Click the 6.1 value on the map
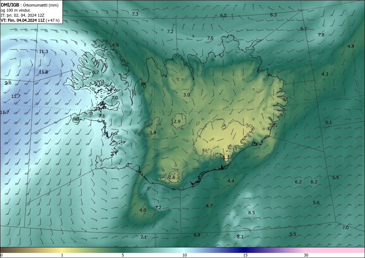The height and width of the screenshot is (258, 365). tap(304, 29)
